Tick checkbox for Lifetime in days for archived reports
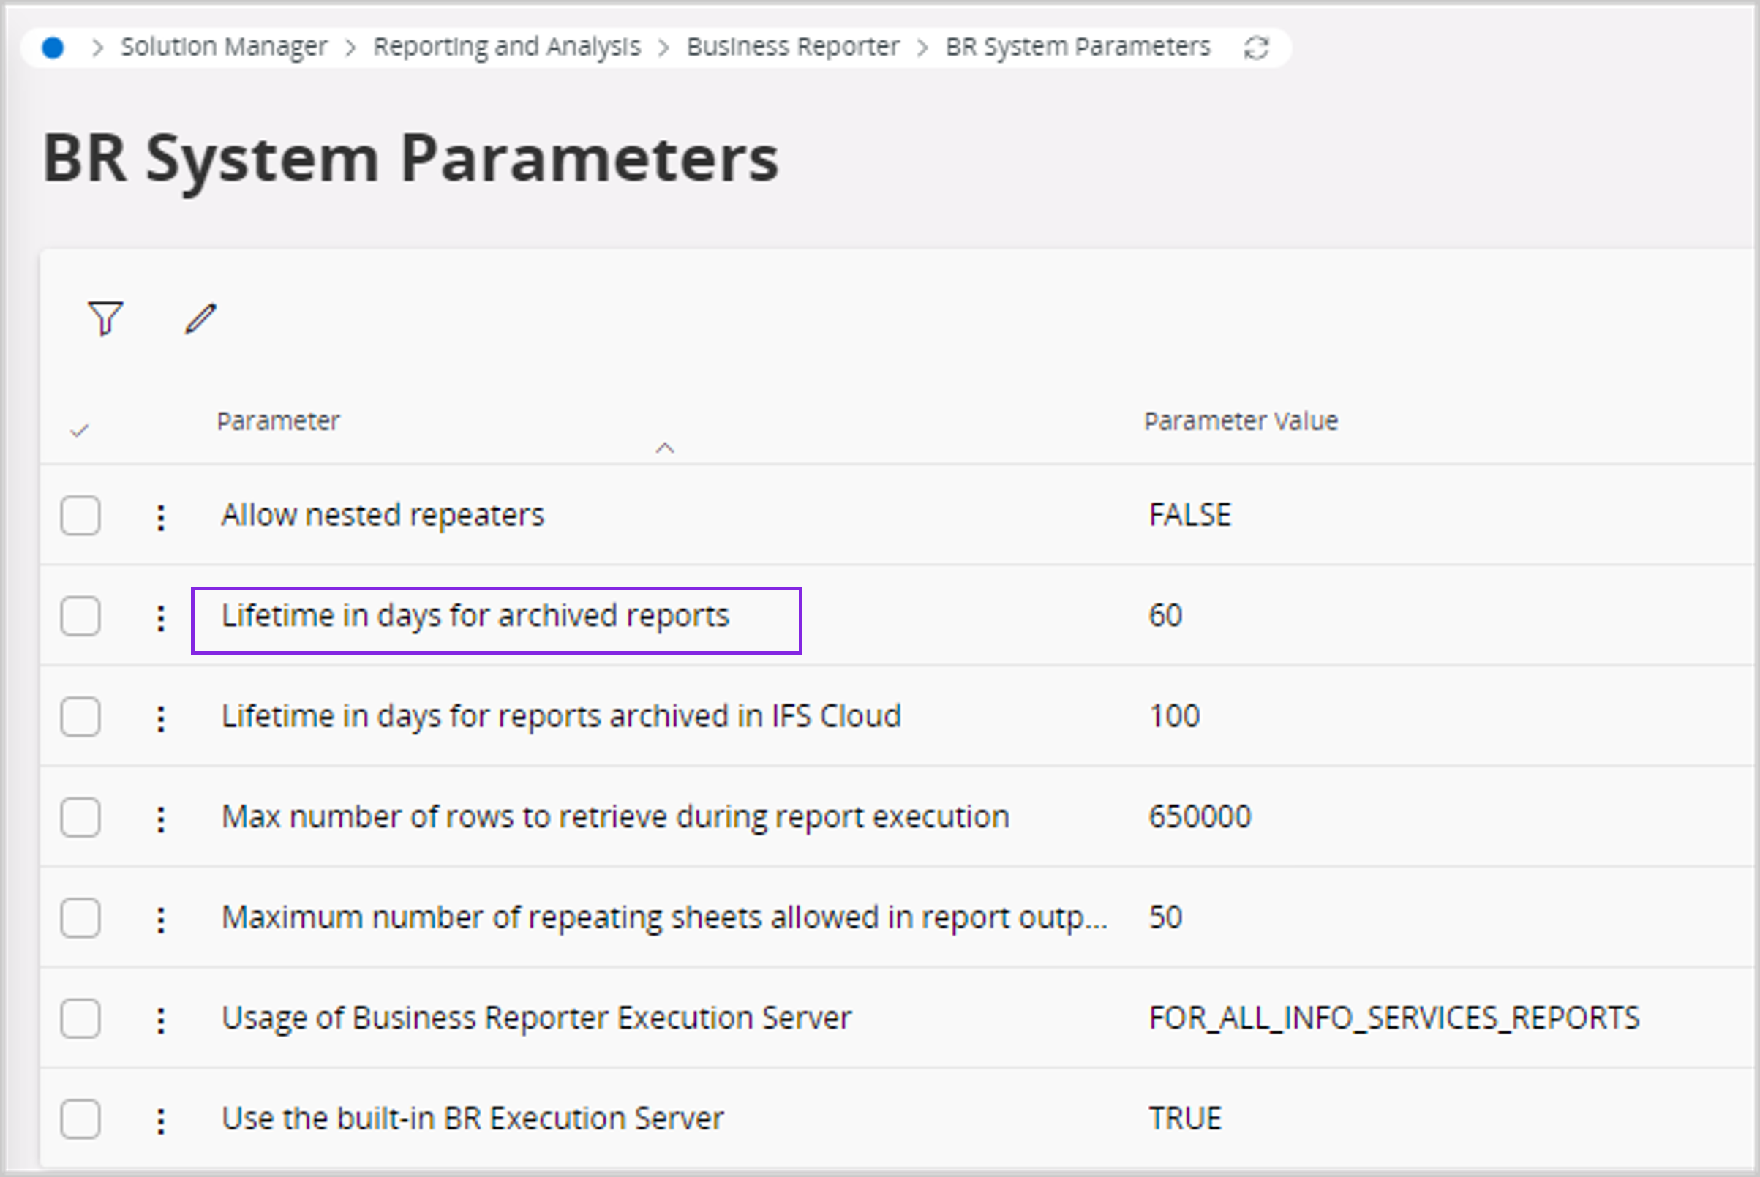1760x1177 pixels. (80, 616)
